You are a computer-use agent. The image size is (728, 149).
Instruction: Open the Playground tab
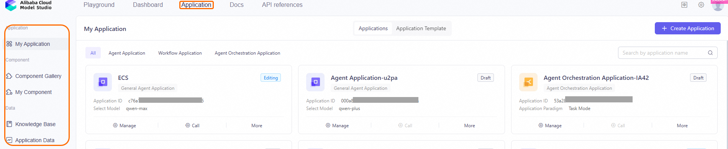99,5
